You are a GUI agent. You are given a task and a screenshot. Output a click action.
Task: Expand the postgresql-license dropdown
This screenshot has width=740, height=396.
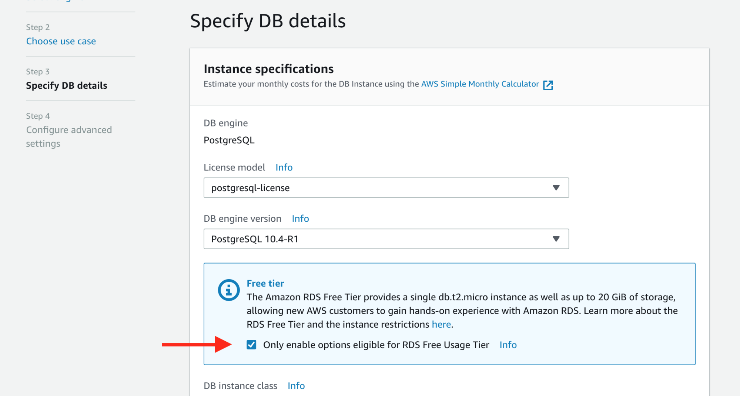386,188
